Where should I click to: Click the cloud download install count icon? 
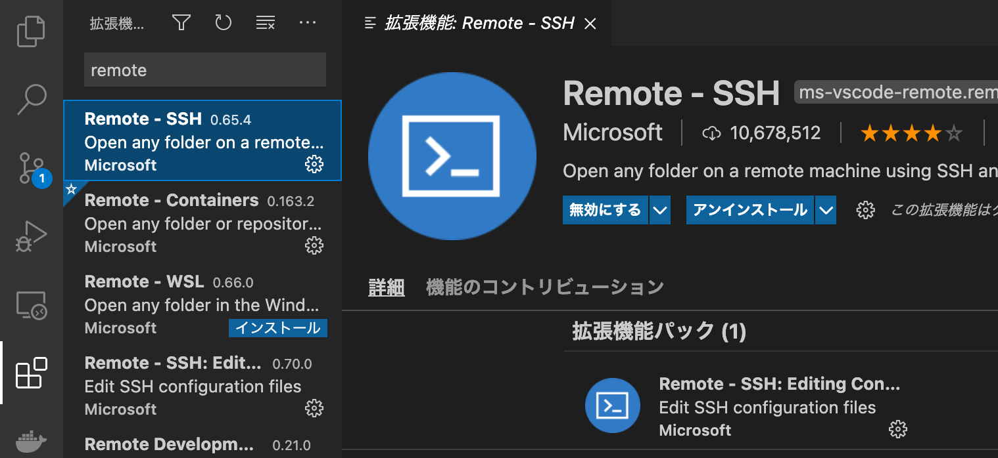[x=711, y=134]
